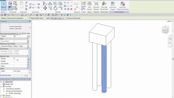Screen dimensions: 174x98
Task: Click the Open file icon in quick access toolbar
Action: 2,15
